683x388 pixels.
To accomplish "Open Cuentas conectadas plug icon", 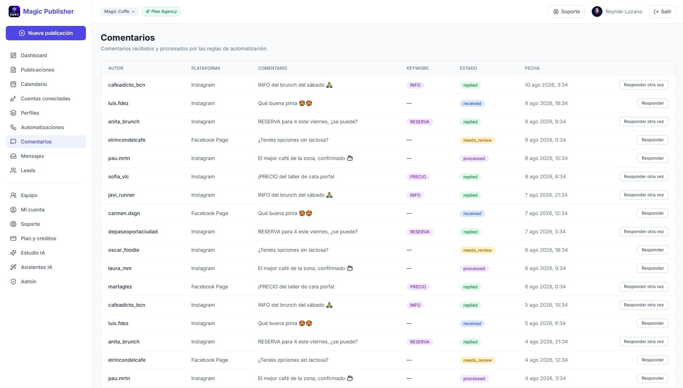I will [13, 99].
